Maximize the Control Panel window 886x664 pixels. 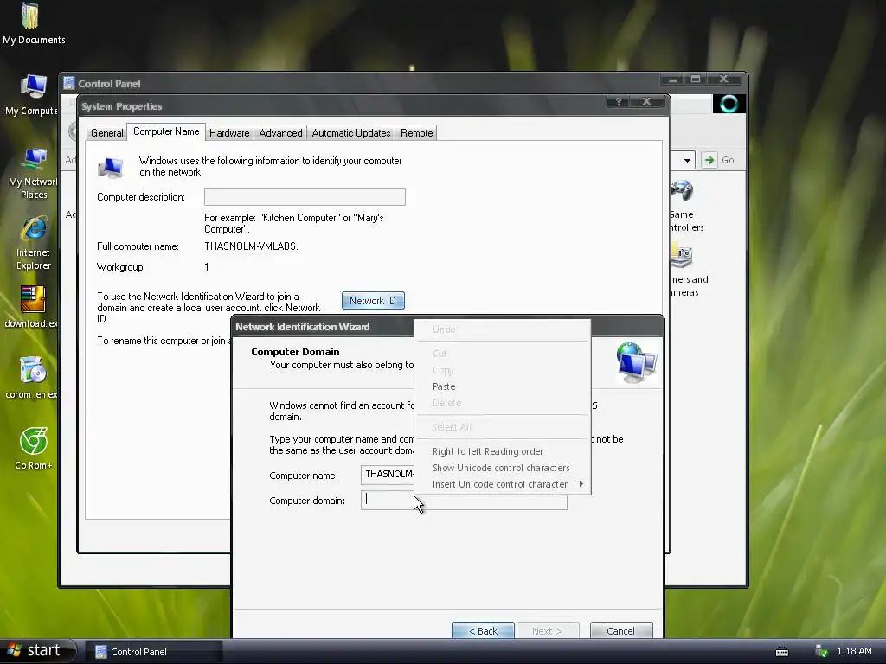696,79
